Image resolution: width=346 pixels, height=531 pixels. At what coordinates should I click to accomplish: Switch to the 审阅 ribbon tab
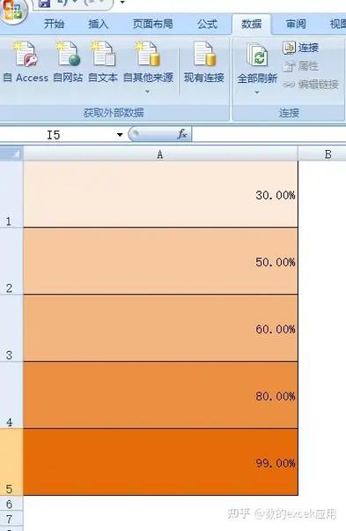click(296, 24)
